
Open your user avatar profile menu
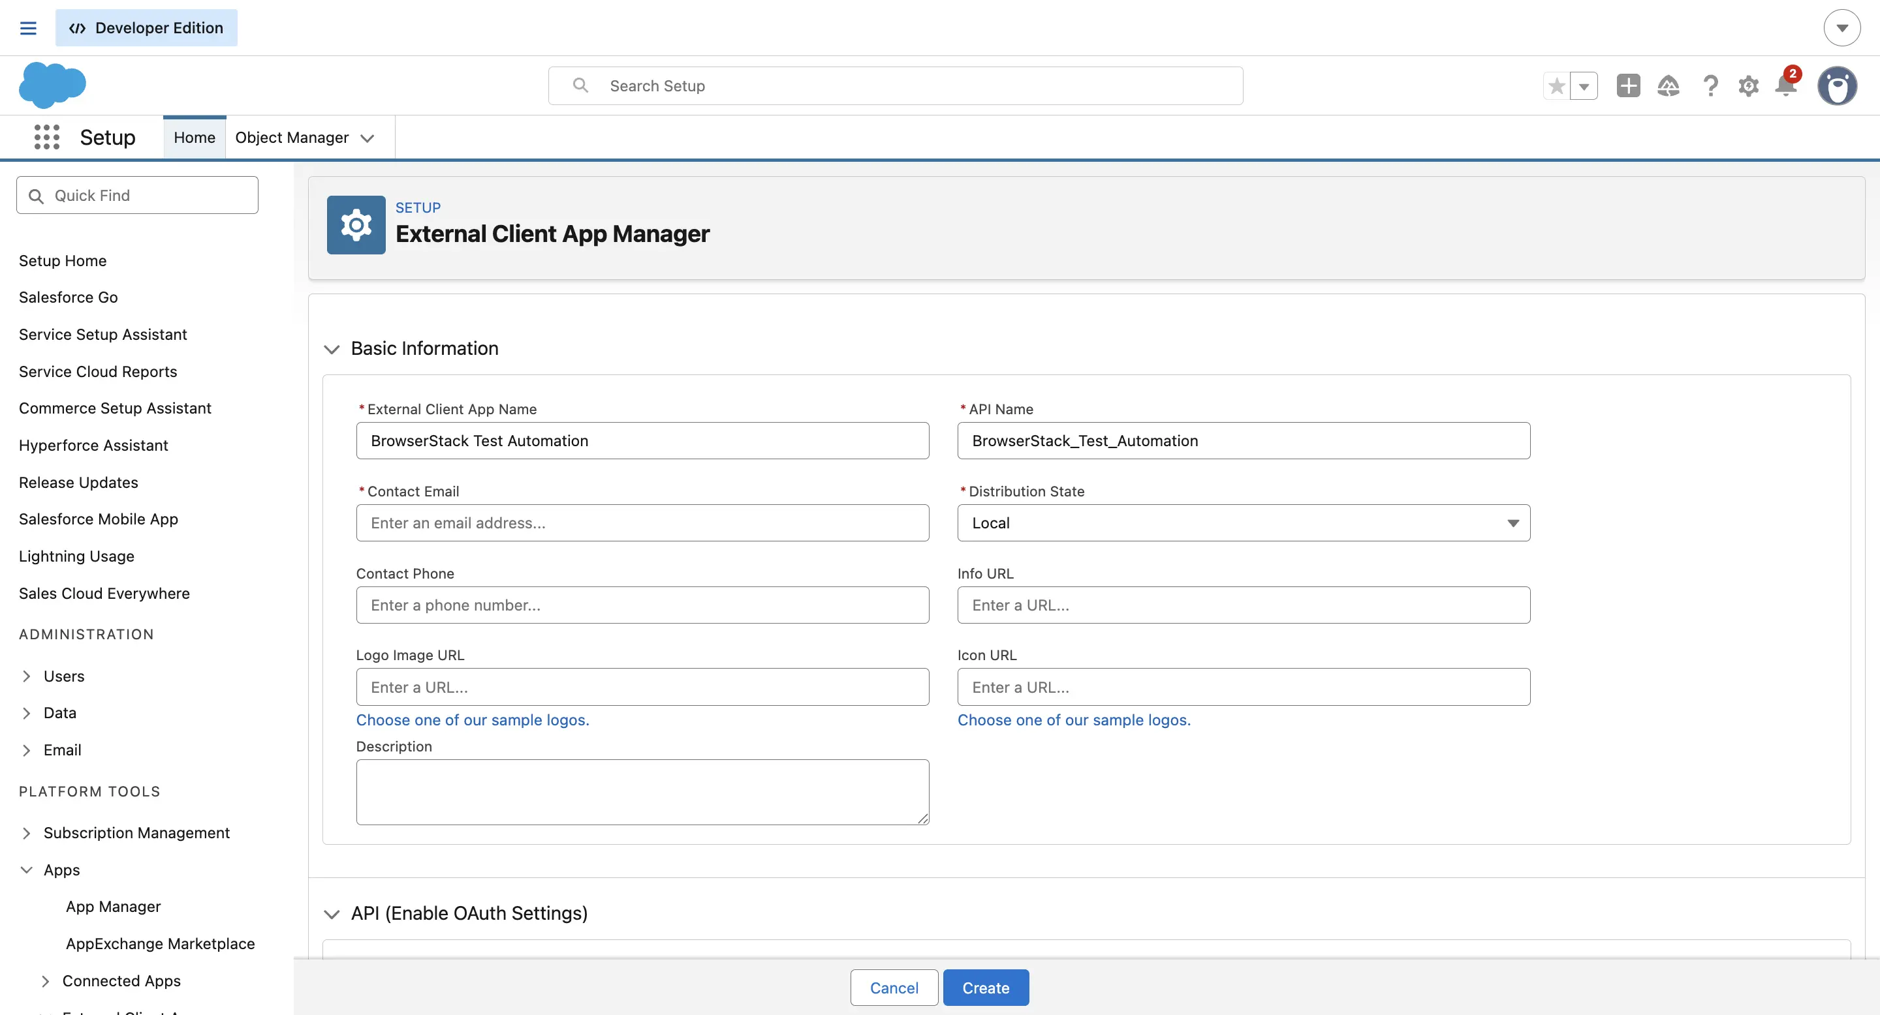point(1838,85)
